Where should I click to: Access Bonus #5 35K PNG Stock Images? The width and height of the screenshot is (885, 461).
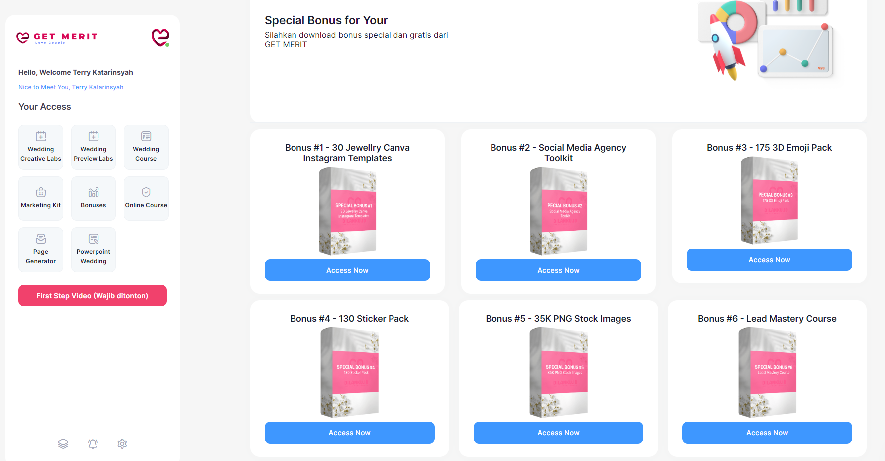coord(558,433)
